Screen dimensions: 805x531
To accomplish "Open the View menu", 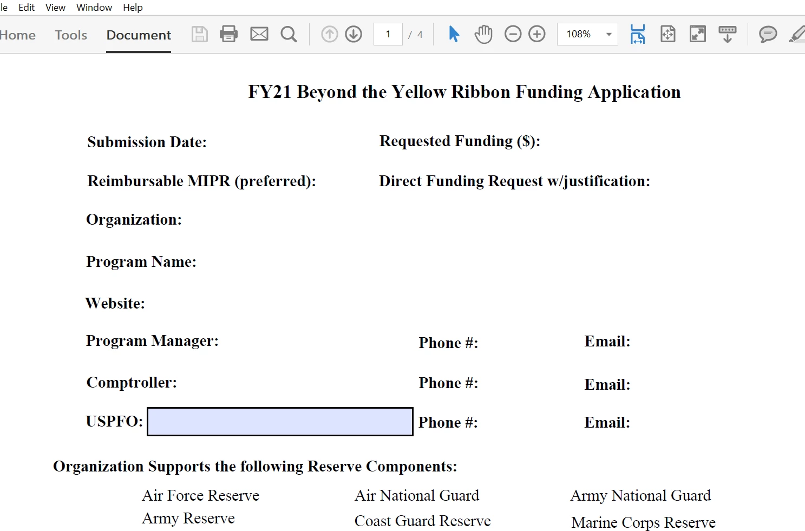I will coord(55,8).
